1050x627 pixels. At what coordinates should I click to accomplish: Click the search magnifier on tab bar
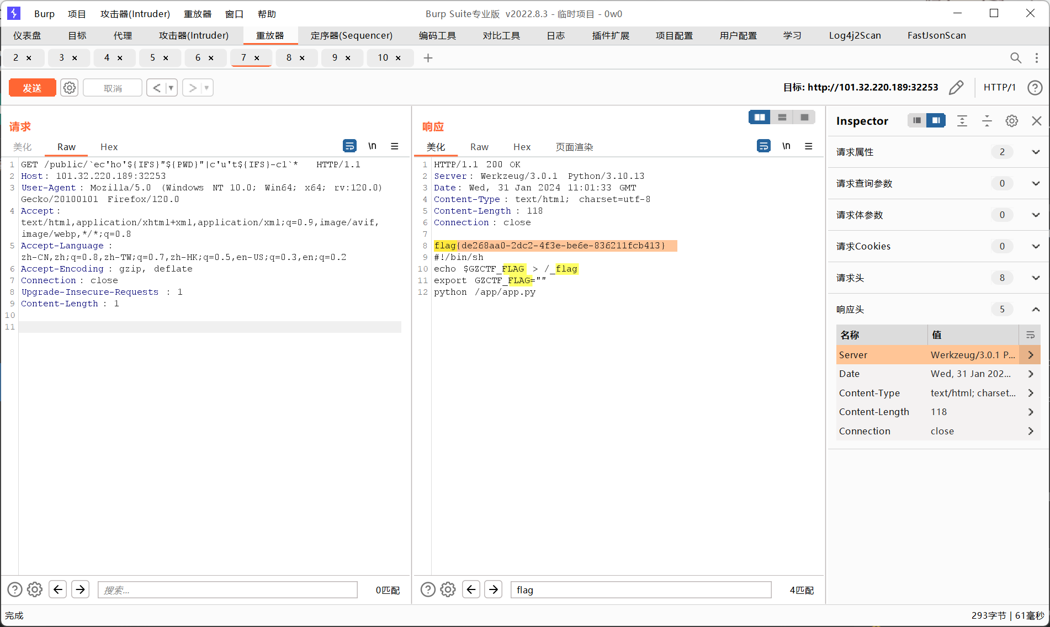pyautogui.click(x=1016, y=58)
